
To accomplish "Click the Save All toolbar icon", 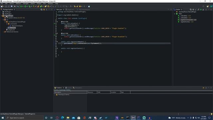I will 8,6.
